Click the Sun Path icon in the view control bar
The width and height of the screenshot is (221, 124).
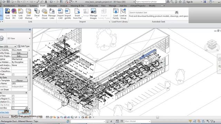[x=55, y=117]
